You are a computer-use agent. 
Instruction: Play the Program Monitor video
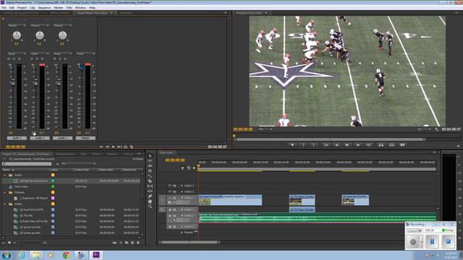coord(347,144)
